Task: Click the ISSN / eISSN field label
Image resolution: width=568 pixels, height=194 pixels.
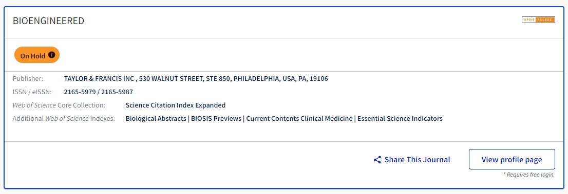Action: [32, 92]
